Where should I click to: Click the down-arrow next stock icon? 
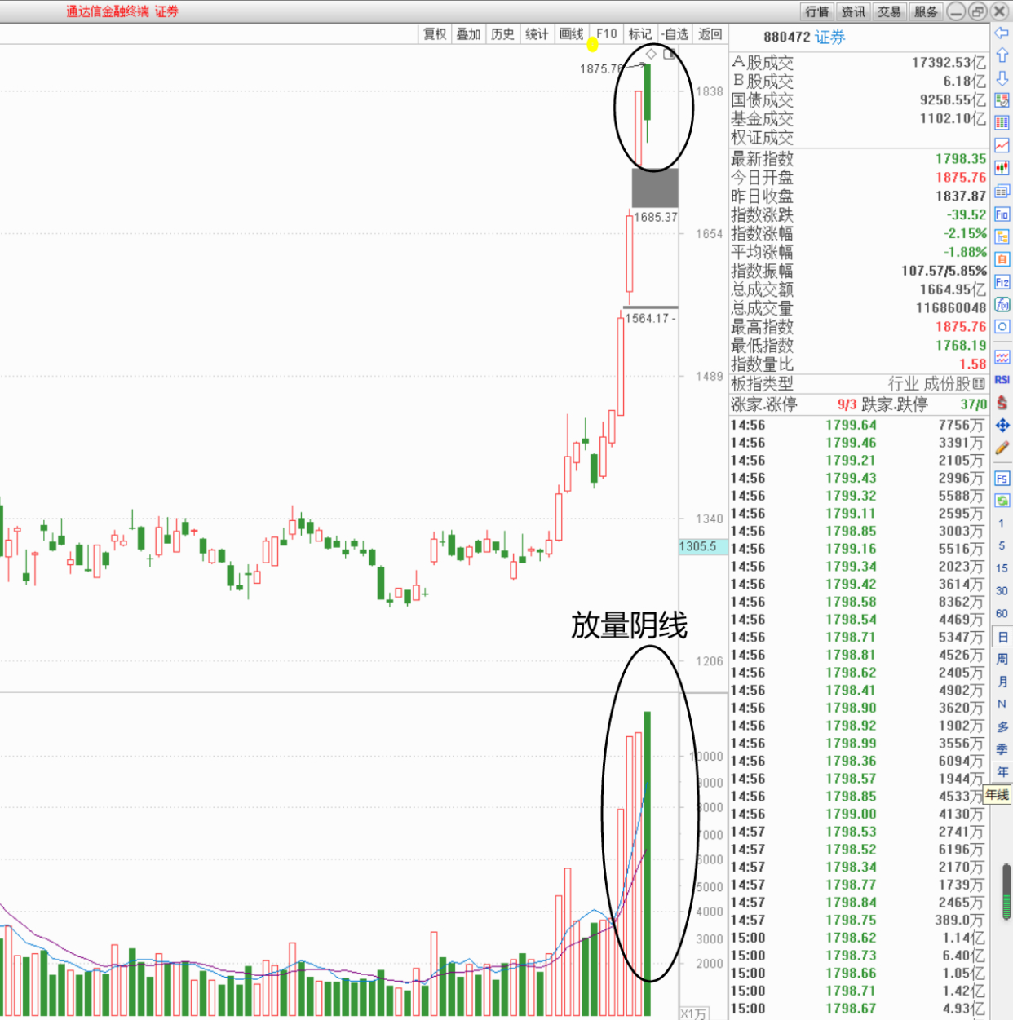point(1002,78)
